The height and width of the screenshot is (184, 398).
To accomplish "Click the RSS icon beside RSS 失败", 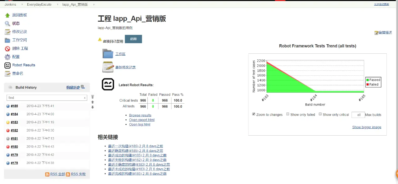I will 68,174.
